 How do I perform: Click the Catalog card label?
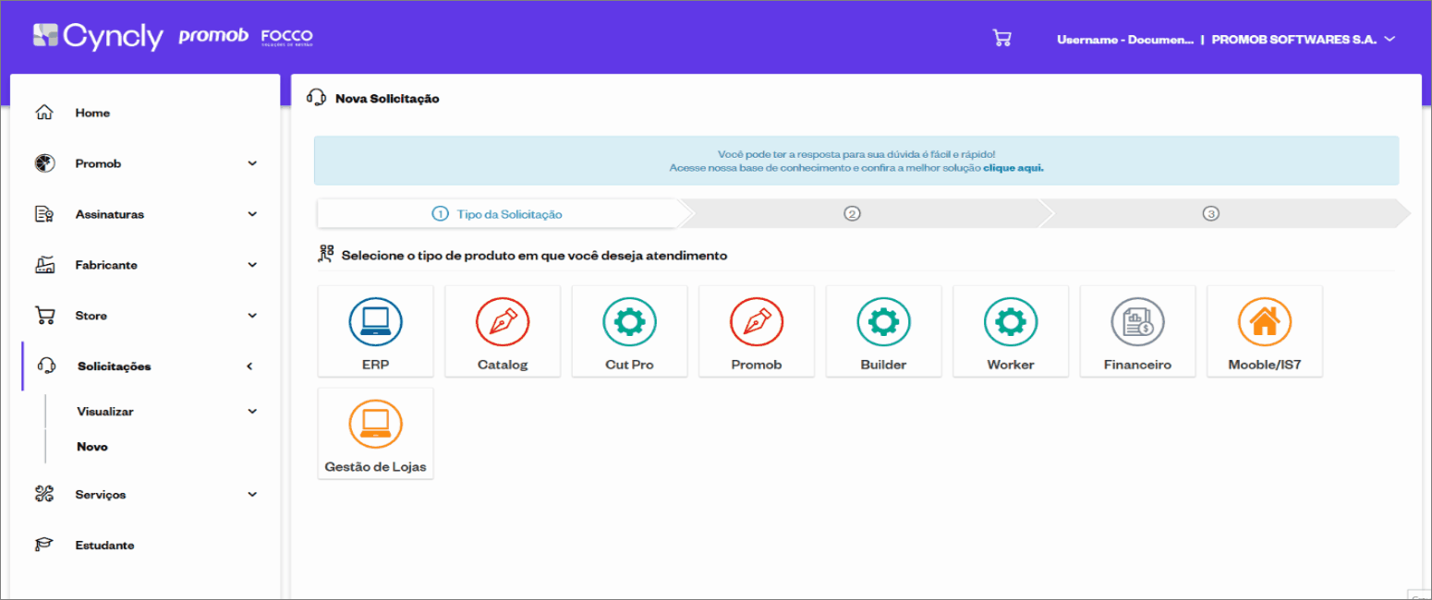pos(503,365)
